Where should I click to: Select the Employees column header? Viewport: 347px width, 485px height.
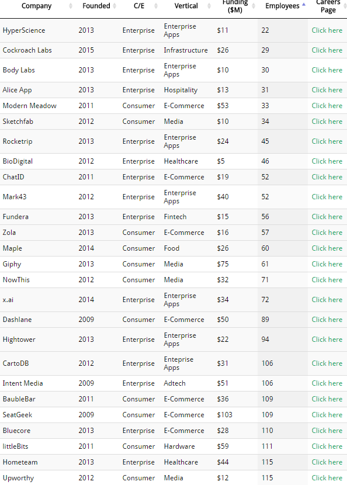pos(283,6)
